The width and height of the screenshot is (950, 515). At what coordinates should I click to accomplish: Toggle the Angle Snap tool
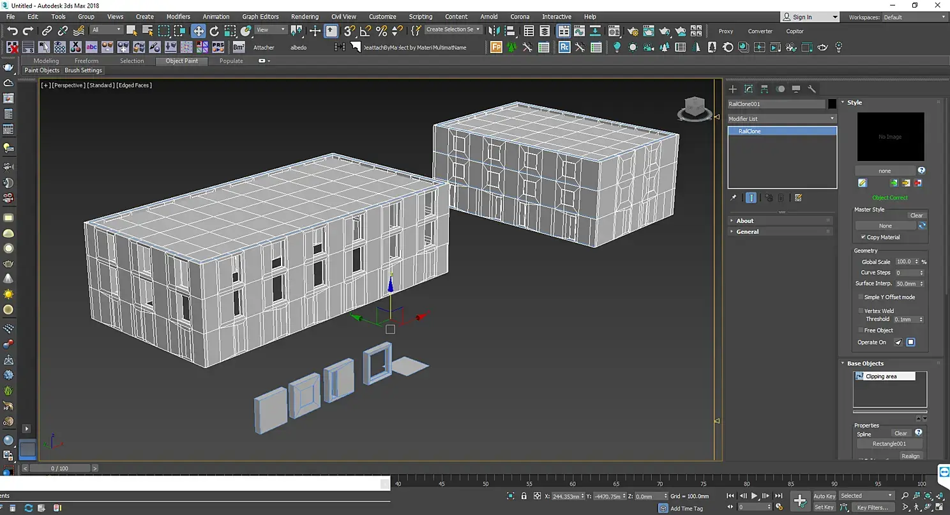click(x=365, y=31)
